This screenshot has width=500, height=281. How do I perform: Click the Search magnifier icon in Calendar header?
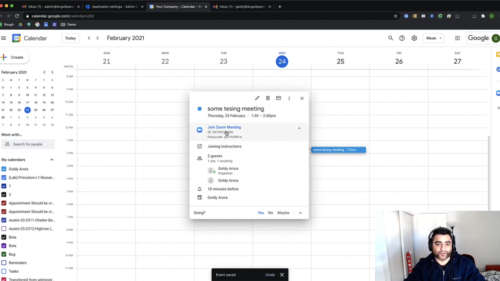(390, 38)
